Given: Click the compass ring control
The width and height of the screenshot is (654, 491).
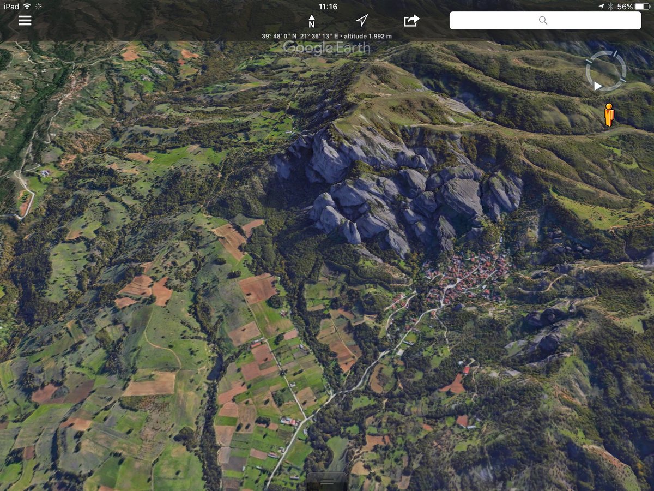Looking at the screenshot, I should click(605, 71).
